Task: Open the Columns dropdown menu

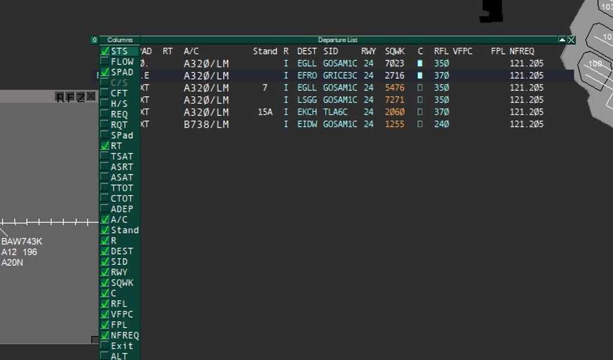Action: click(x=122, y=39)
